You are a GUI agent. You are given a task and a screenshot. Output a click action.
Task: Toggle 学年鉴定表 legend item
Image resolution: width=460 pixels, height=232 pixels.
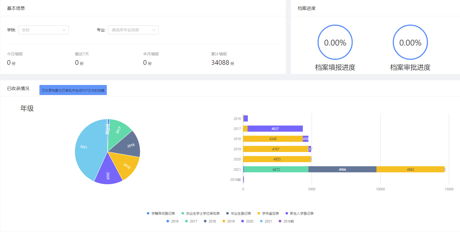[x=268, y=214]
